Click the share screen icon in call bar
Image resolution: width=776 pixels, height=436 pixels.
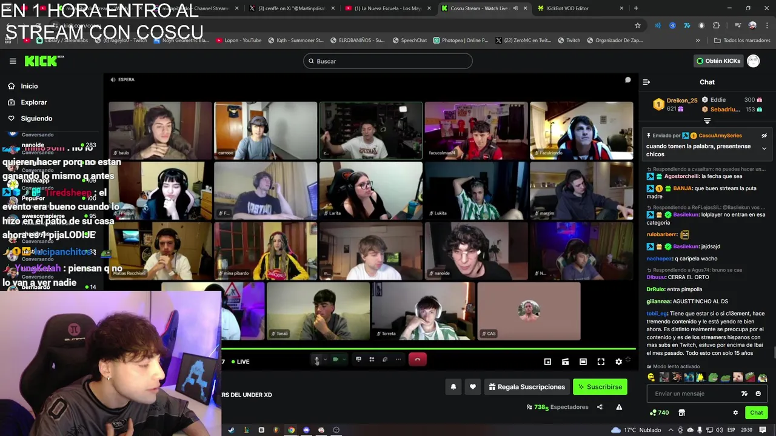point(358,360)
